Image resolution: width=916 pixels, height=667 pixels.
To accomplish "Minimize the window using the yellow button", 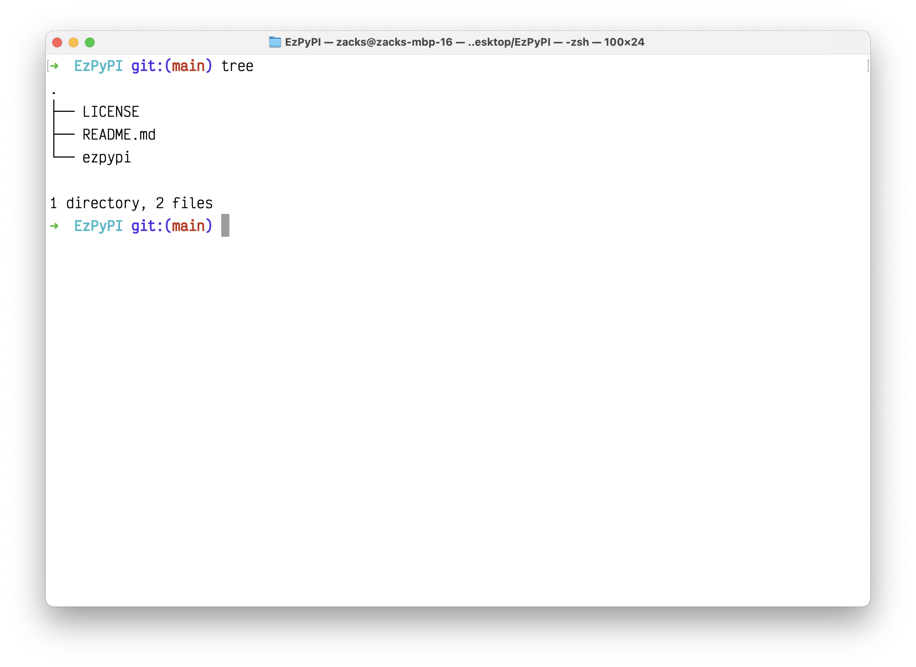I will (x=73, y=42).
